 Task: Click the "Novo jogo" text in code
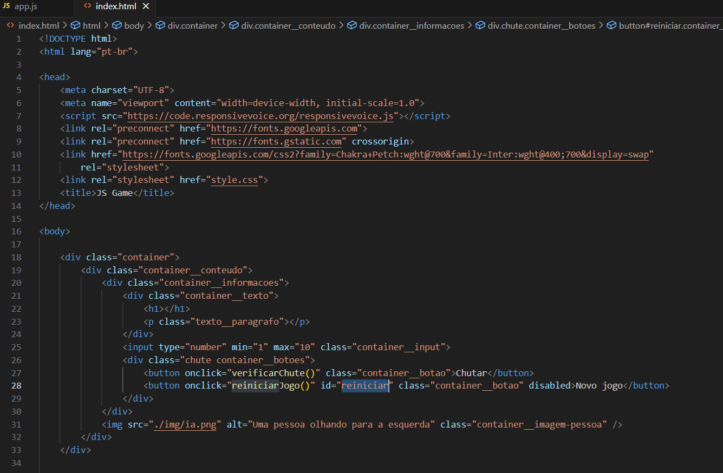pos(599,385)
